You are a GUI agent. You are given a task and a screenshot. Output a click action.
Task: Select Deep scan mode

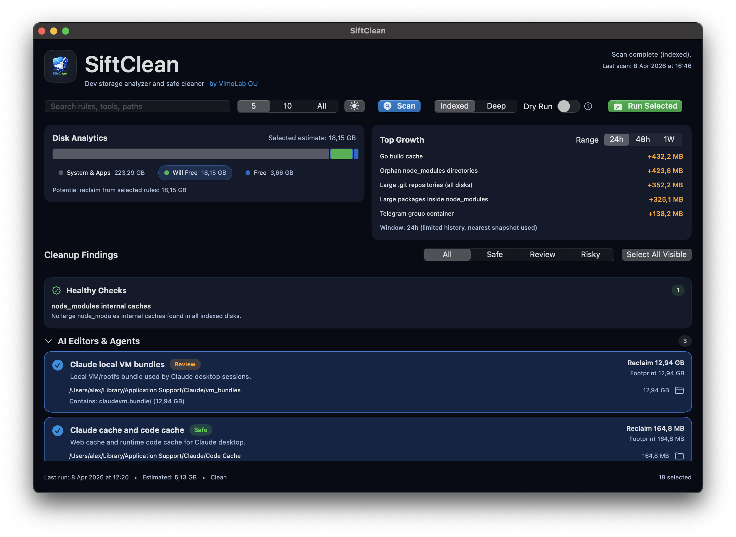(496, 106)
